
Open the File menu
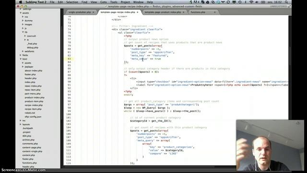point(52,2)
